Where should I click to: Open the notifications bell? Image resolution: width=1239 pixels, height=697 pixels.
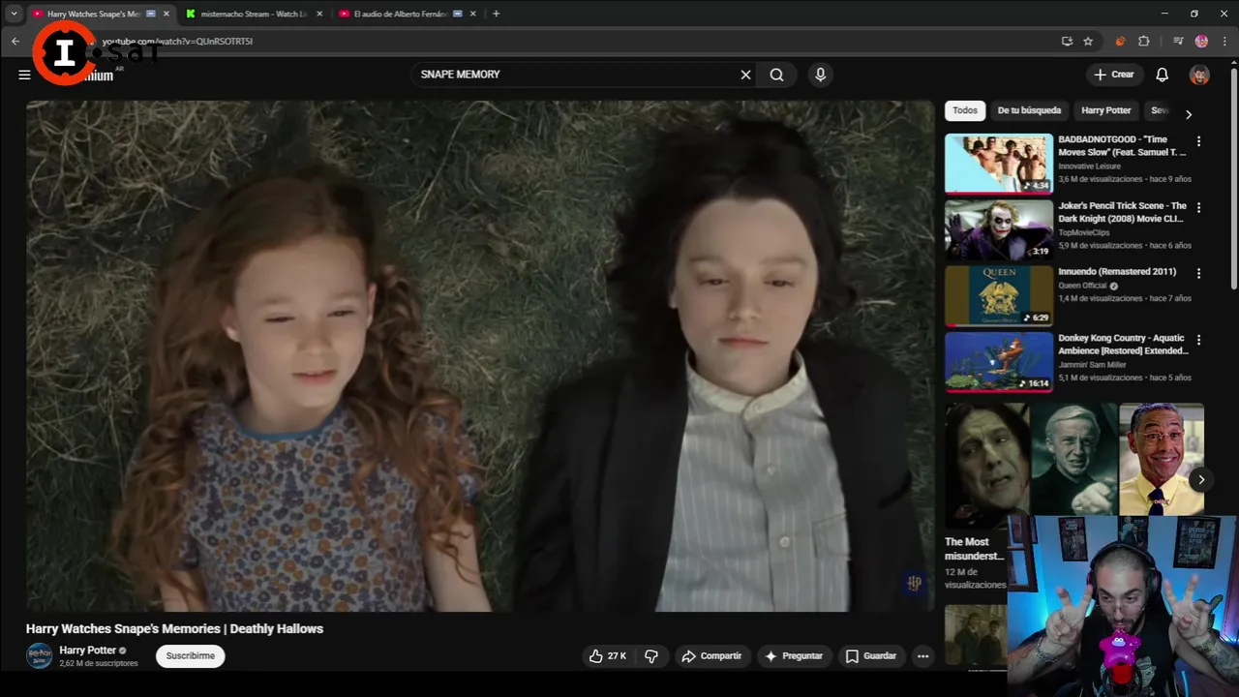click(x=1162, y=75)
